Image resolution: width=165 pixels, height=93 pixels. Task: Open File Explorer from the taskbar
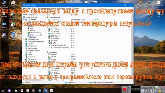(16, 91)
